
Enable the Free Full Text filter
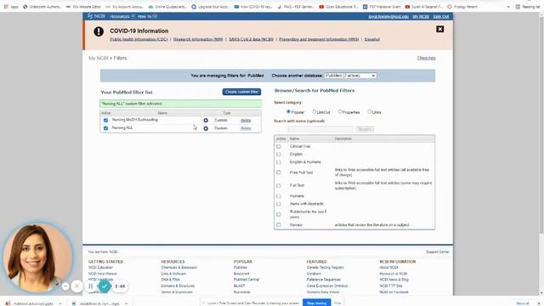279,173
